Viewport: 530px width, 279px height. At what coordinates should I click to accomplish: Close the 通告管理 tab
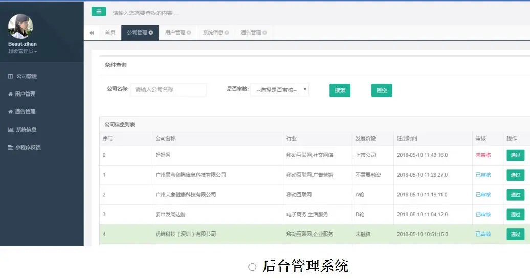coord(264,32)
